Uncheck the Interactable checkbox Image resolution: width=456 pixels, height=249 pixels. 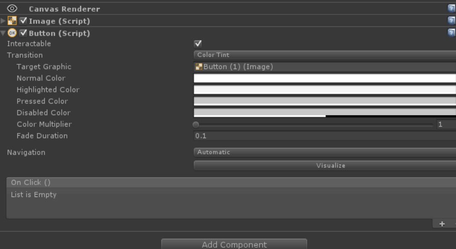click(198, 43)
